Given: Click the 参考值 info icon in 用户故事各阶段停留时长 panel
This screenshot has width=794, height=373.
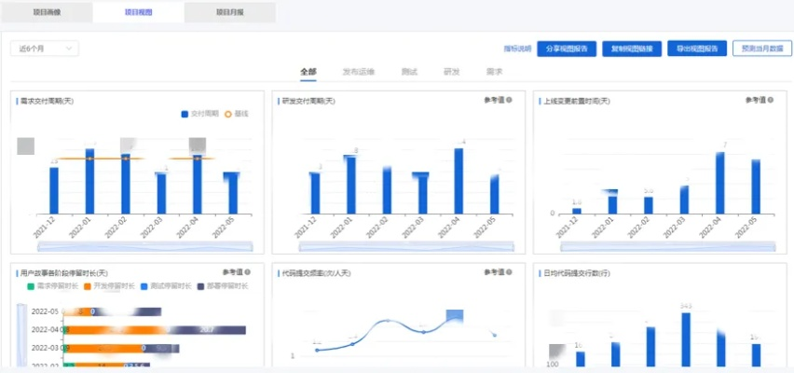Looking at the screenshot, I should [249, 271].
